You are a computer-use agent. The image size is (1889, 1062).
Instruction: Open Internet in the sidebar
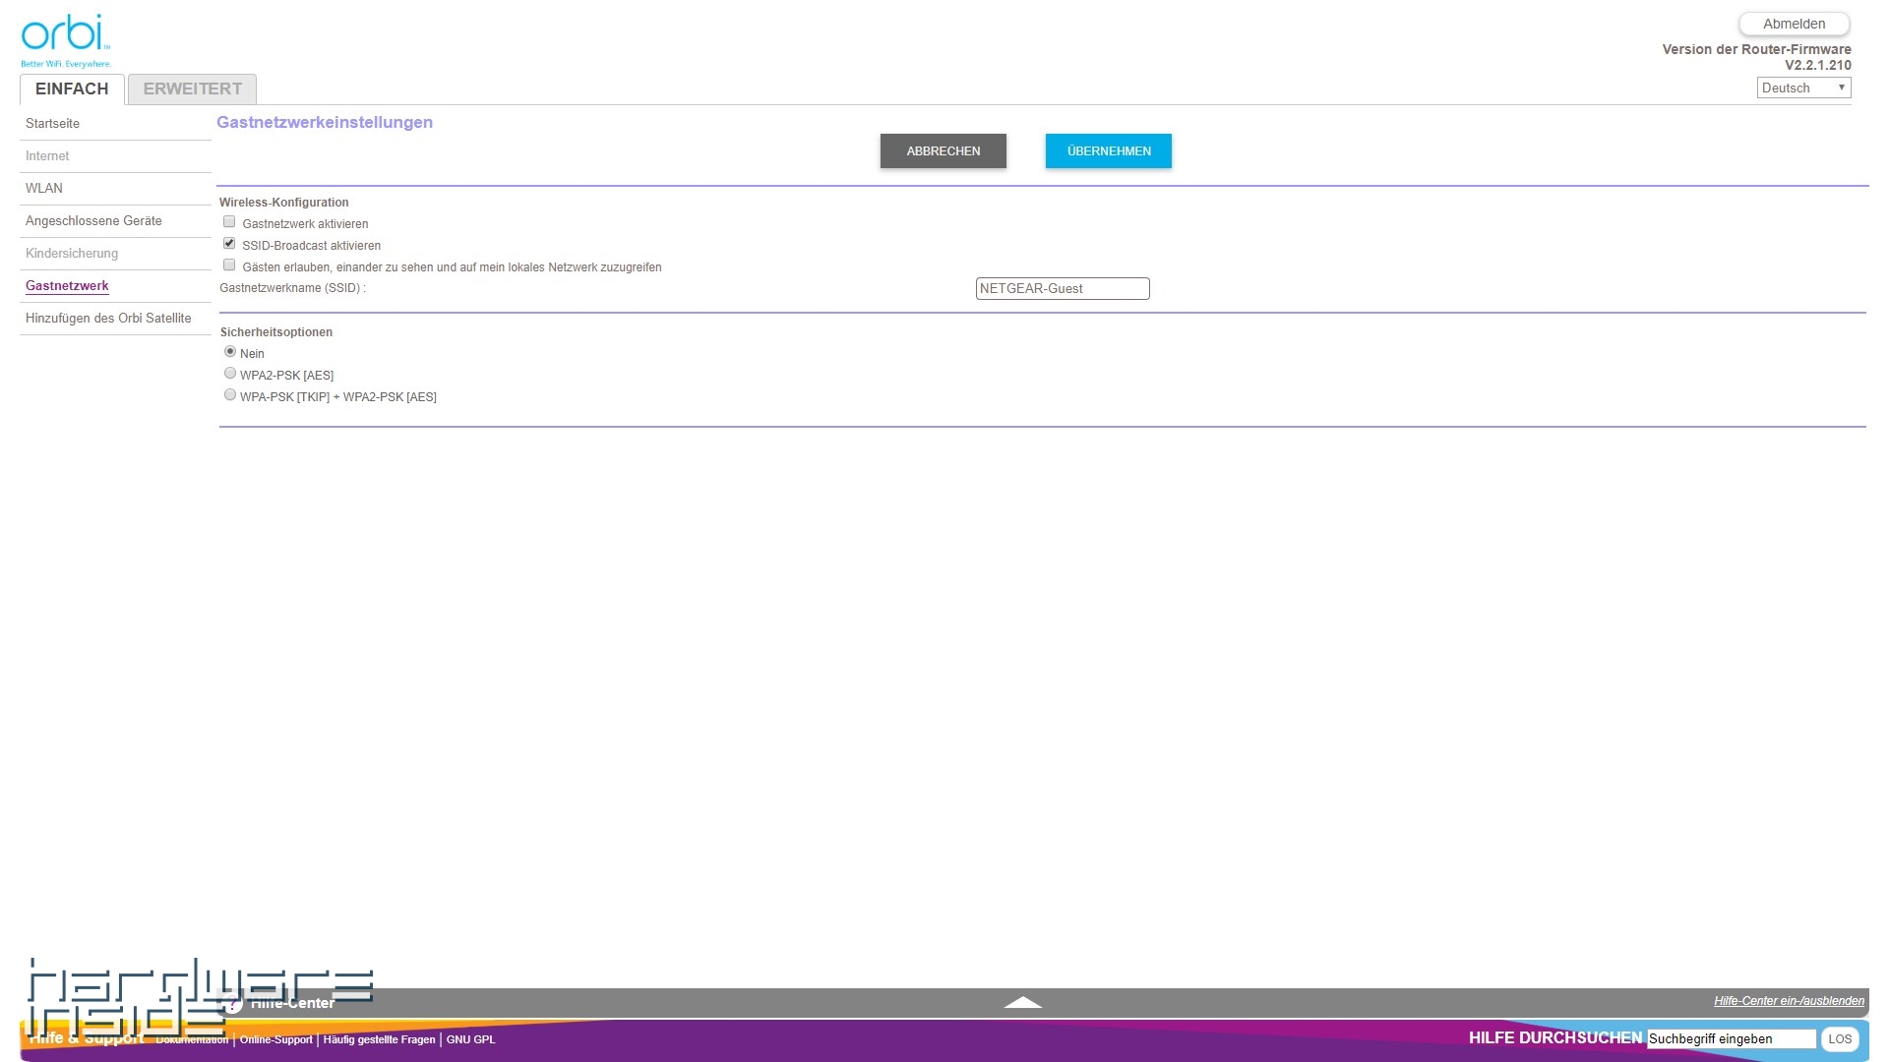(47, 156)
